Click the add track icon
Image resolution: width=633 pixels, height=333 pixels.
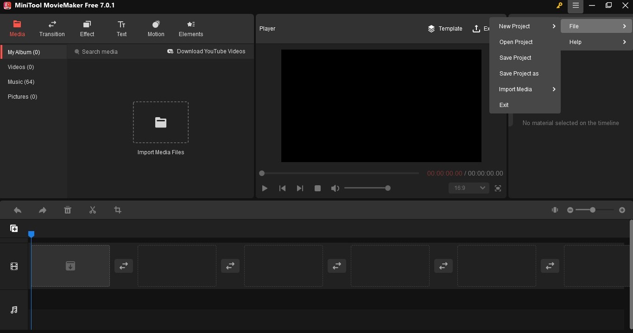[14, 228]
